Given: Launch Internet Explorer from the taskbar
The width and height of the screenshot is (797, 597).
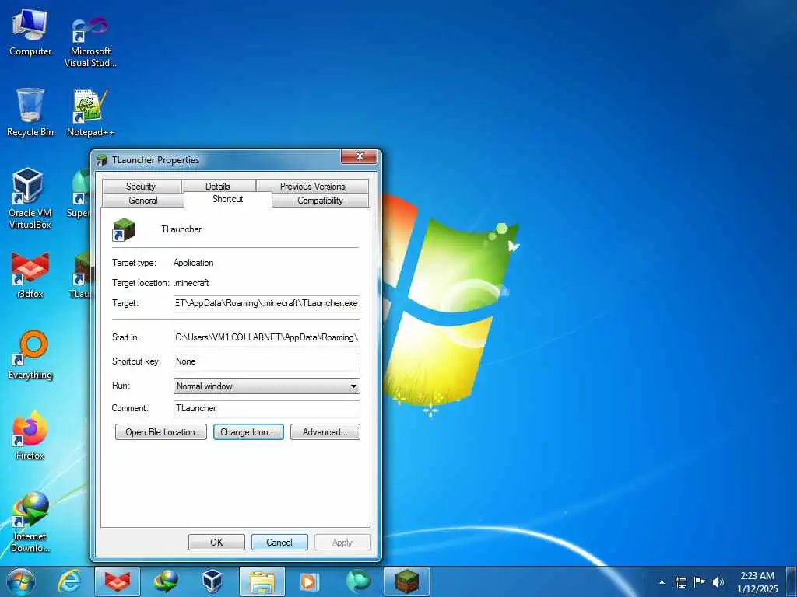Looking at the screenshot, I should [69, 581].
